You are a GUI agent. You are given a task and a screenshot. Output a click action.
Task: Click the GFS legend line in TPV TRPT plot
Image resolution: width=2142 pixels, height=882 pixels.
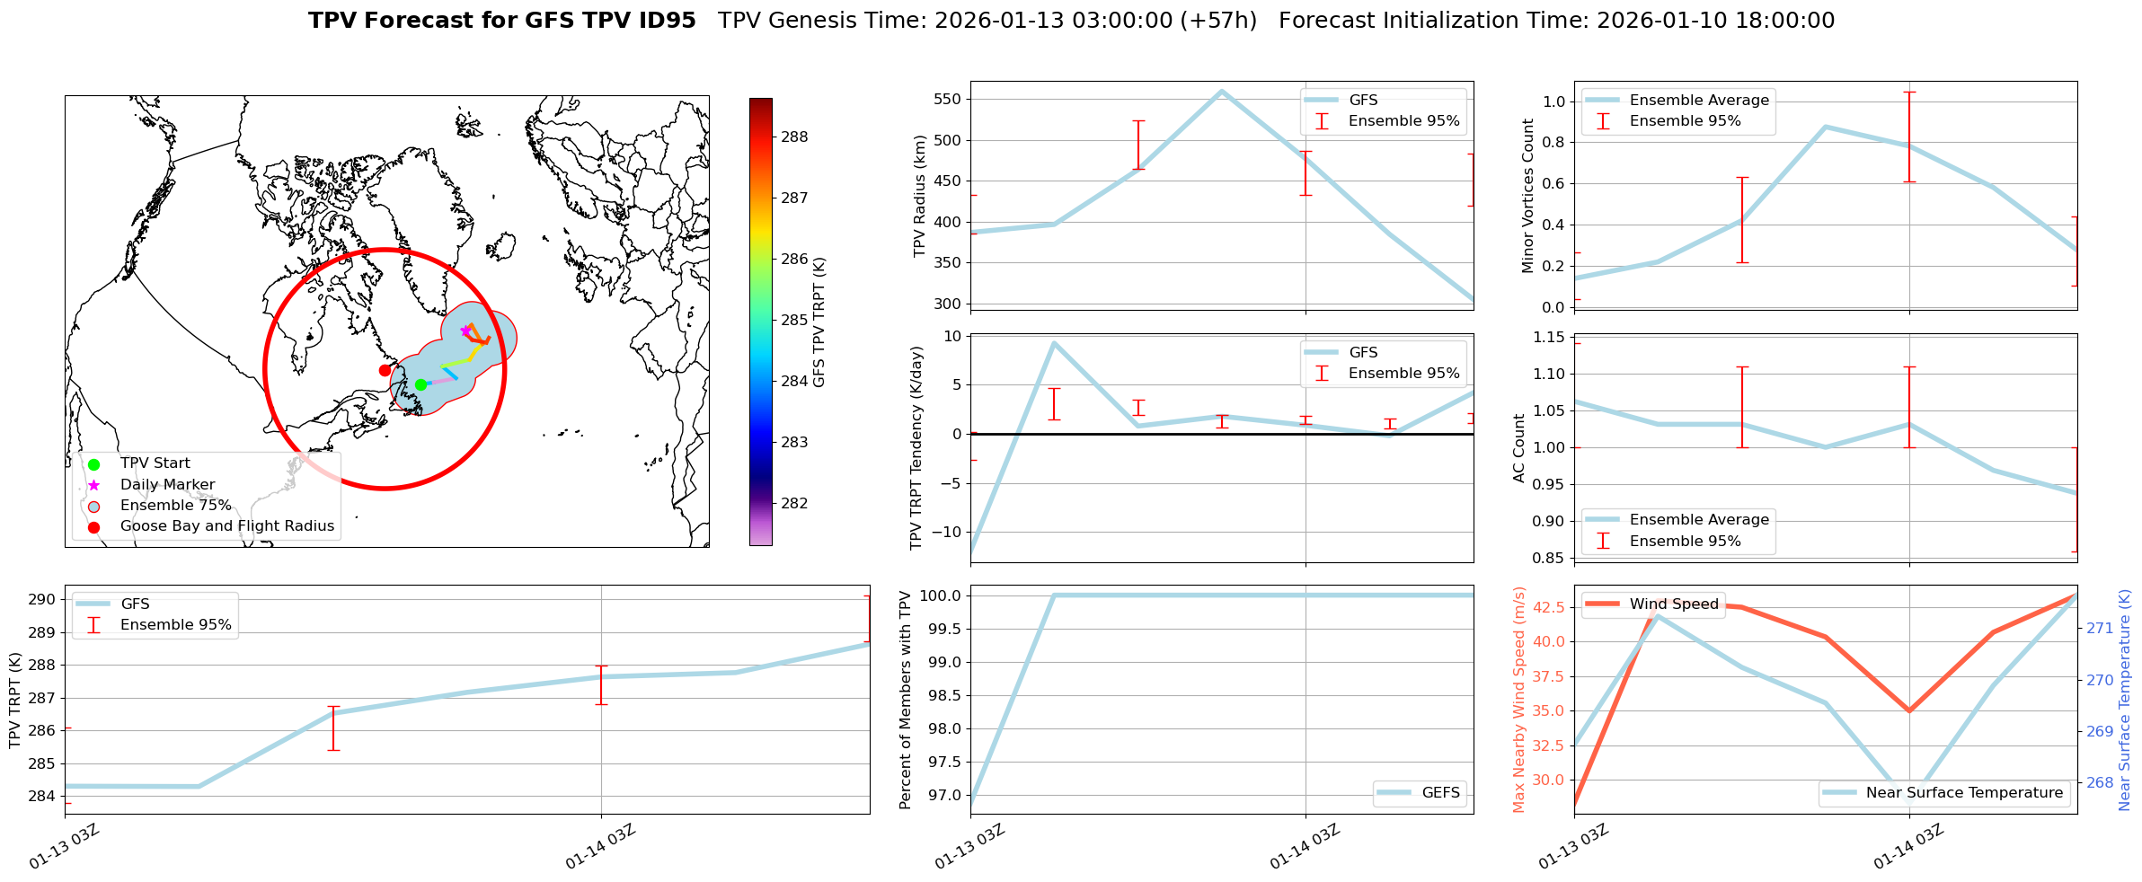coord(93,604)
